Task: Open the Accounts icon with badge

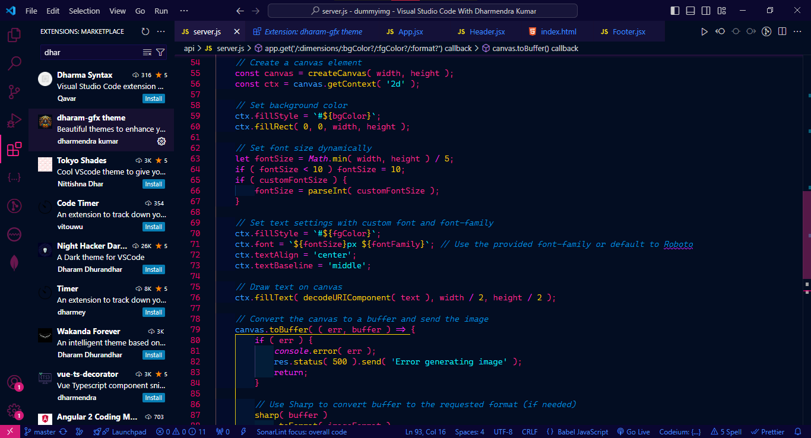Action: pos(14,383)
